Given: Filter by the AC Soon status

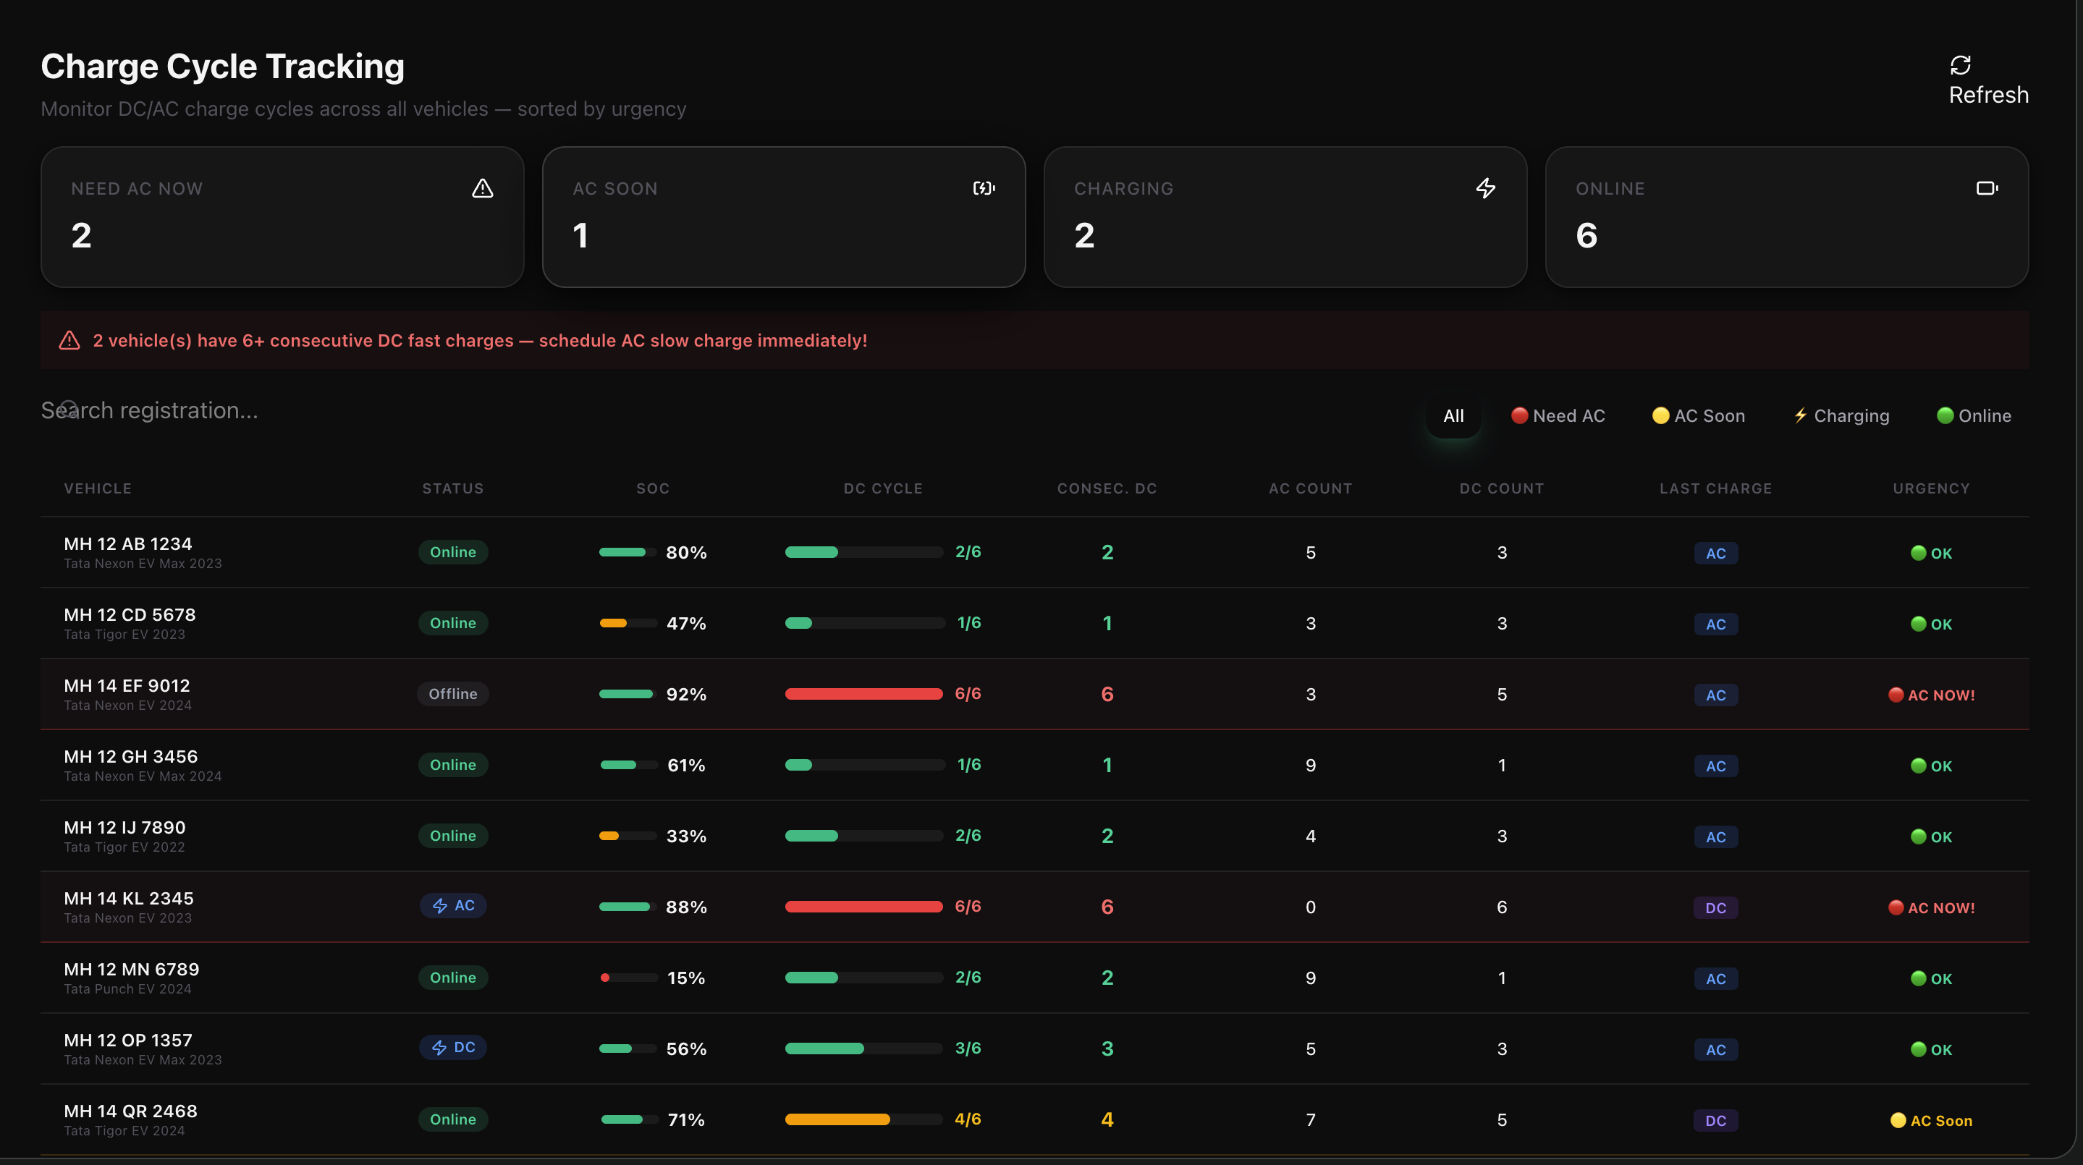Looking at the screenshot, I should tap(1698, 415).
